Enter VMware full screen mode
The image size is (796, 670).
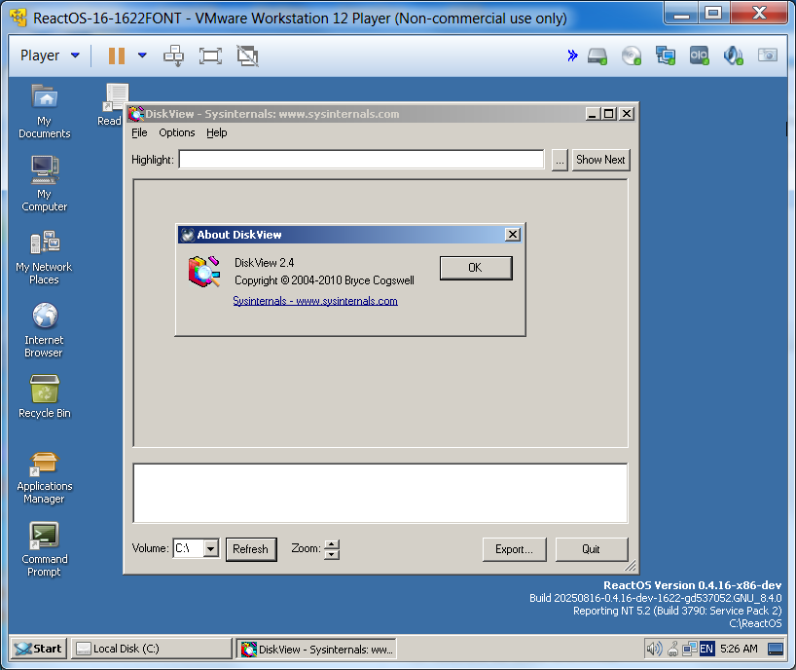point(210,56)
